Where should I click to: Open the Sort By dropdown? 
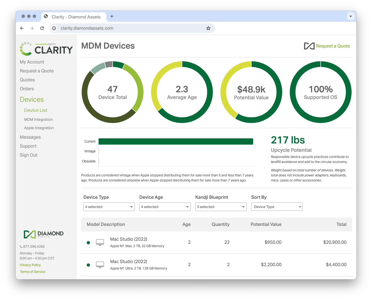(277, 207)
